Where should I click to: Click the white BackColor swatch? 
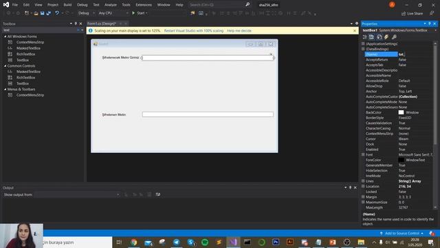pos(401,112)
